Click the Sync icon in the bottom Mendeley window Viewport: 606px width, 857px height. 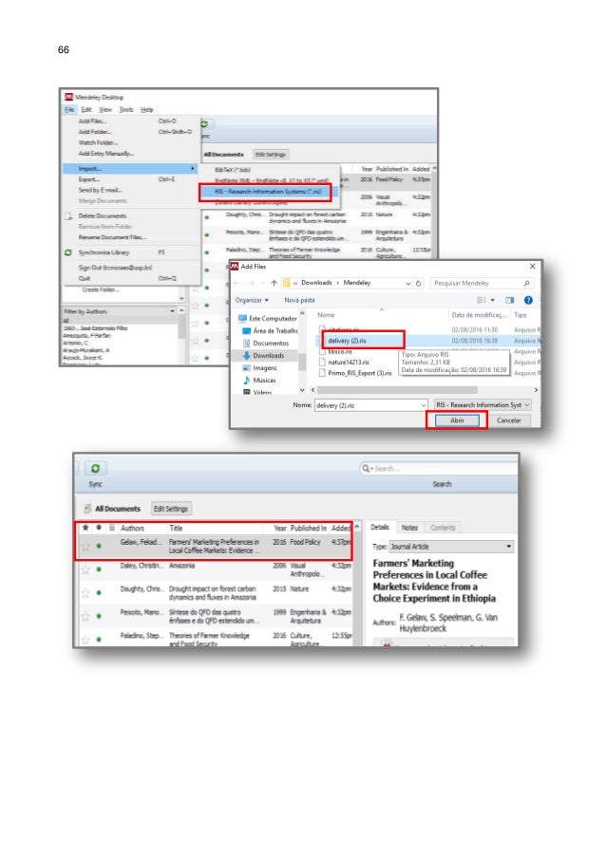tap(95, 469)
